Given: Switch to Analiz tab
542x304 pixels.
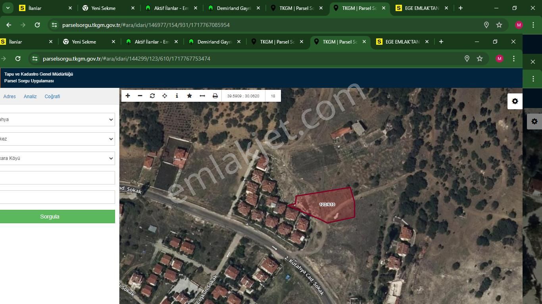Looking at the screenshot, I should click(x=30, y=96).
